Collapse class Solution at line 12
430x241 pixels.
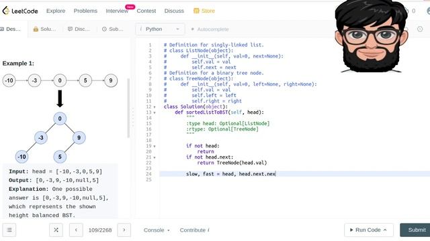pyautogui.click(x=155, y=107)
